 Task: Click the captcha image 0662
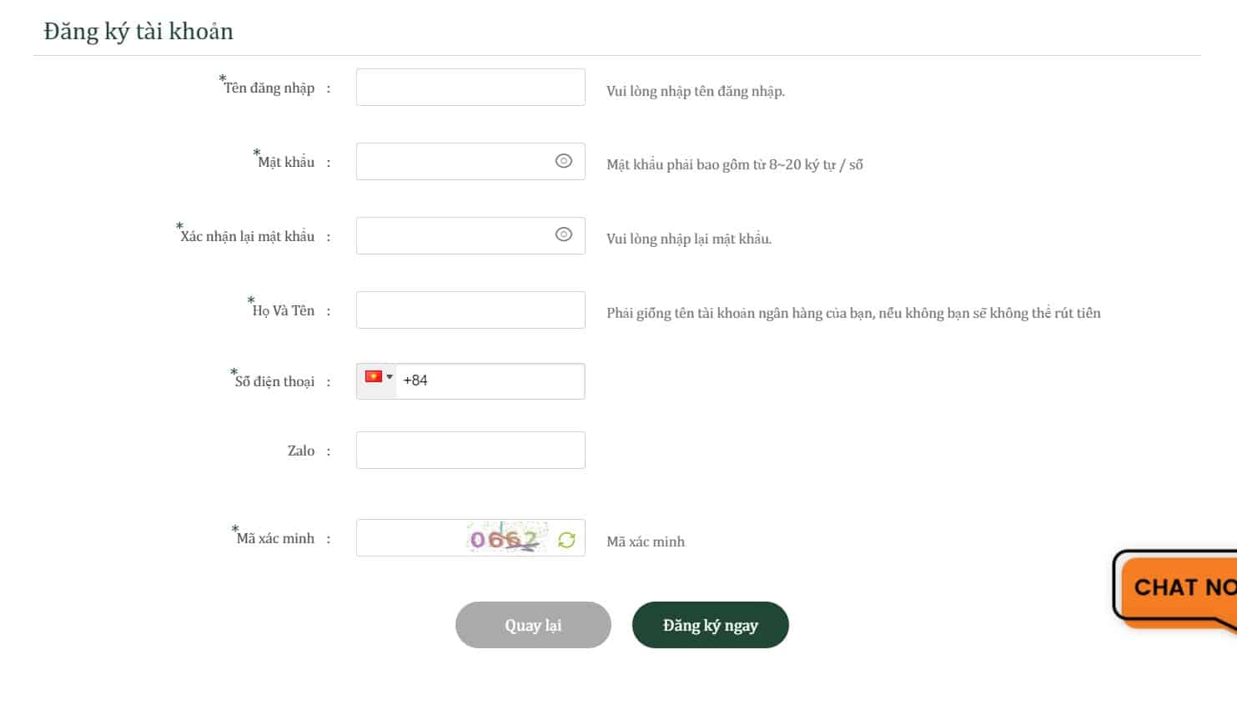click(x=507, y=538)
